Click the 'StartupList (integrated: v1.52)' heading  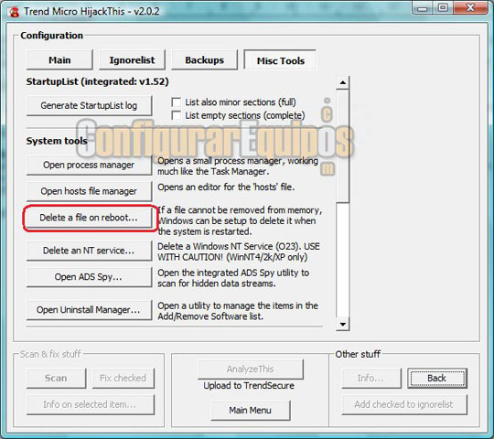click(x=97, y=82)
